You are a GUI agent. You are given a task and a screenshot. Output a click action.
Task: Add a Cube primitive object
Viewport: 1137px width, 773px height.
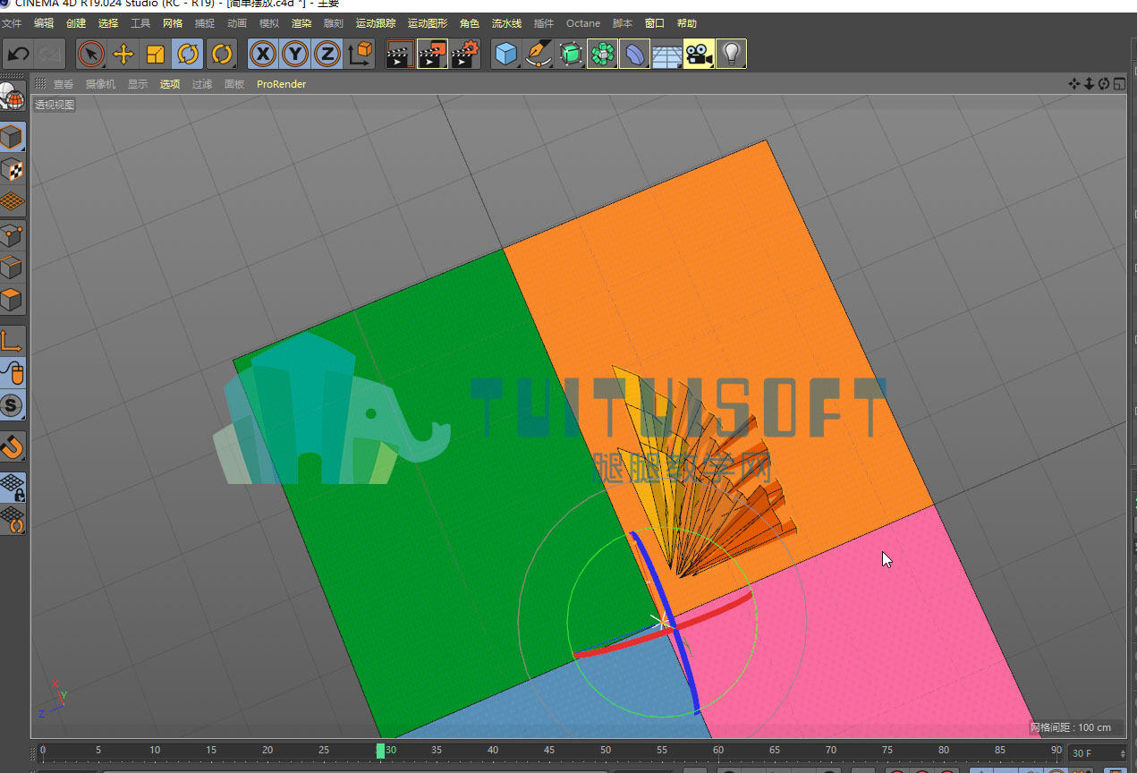[x=507, y=55]
